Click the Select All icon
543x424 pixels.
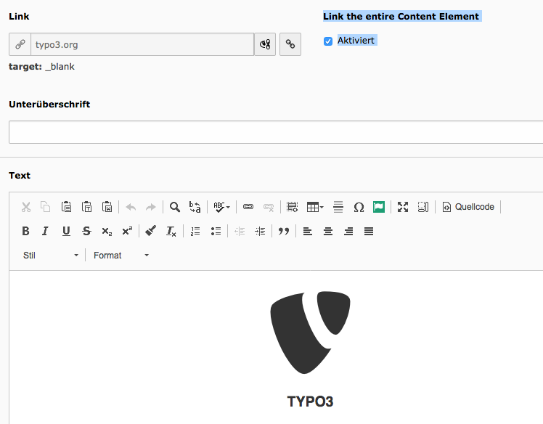423,207
